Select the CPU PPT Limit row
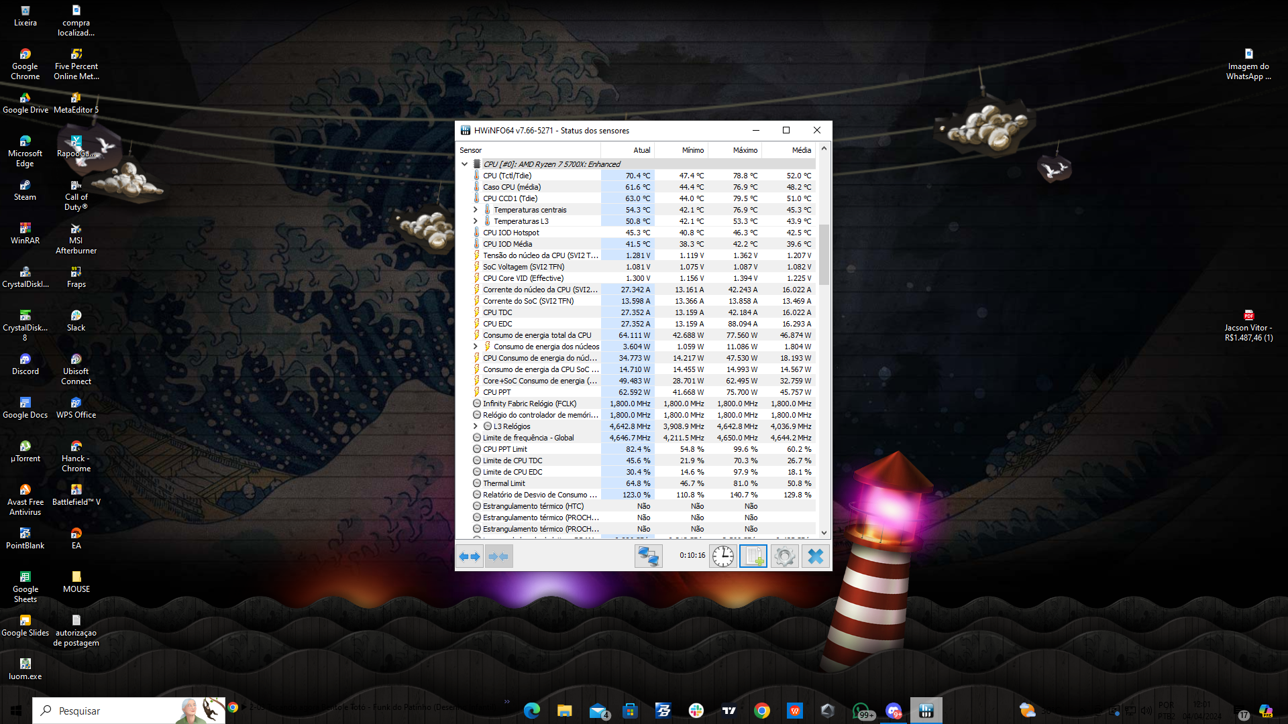1288x724 pixels. point(637,449)
